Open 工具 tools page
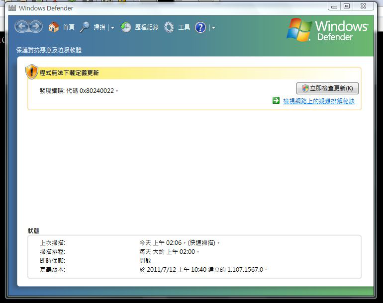Screen dimensions: 383x303 click(x=184, y=27)
